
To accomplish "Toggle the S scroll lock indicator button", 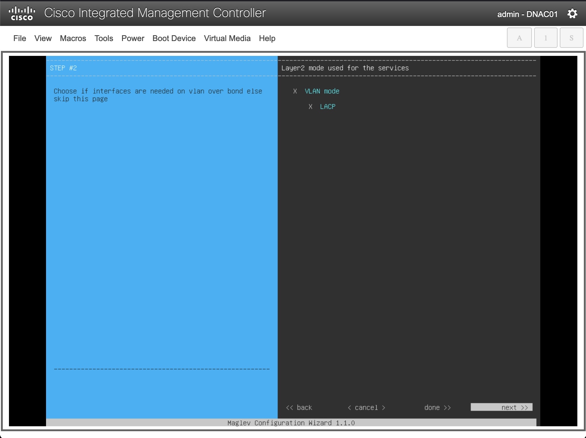I will (571, 38).
